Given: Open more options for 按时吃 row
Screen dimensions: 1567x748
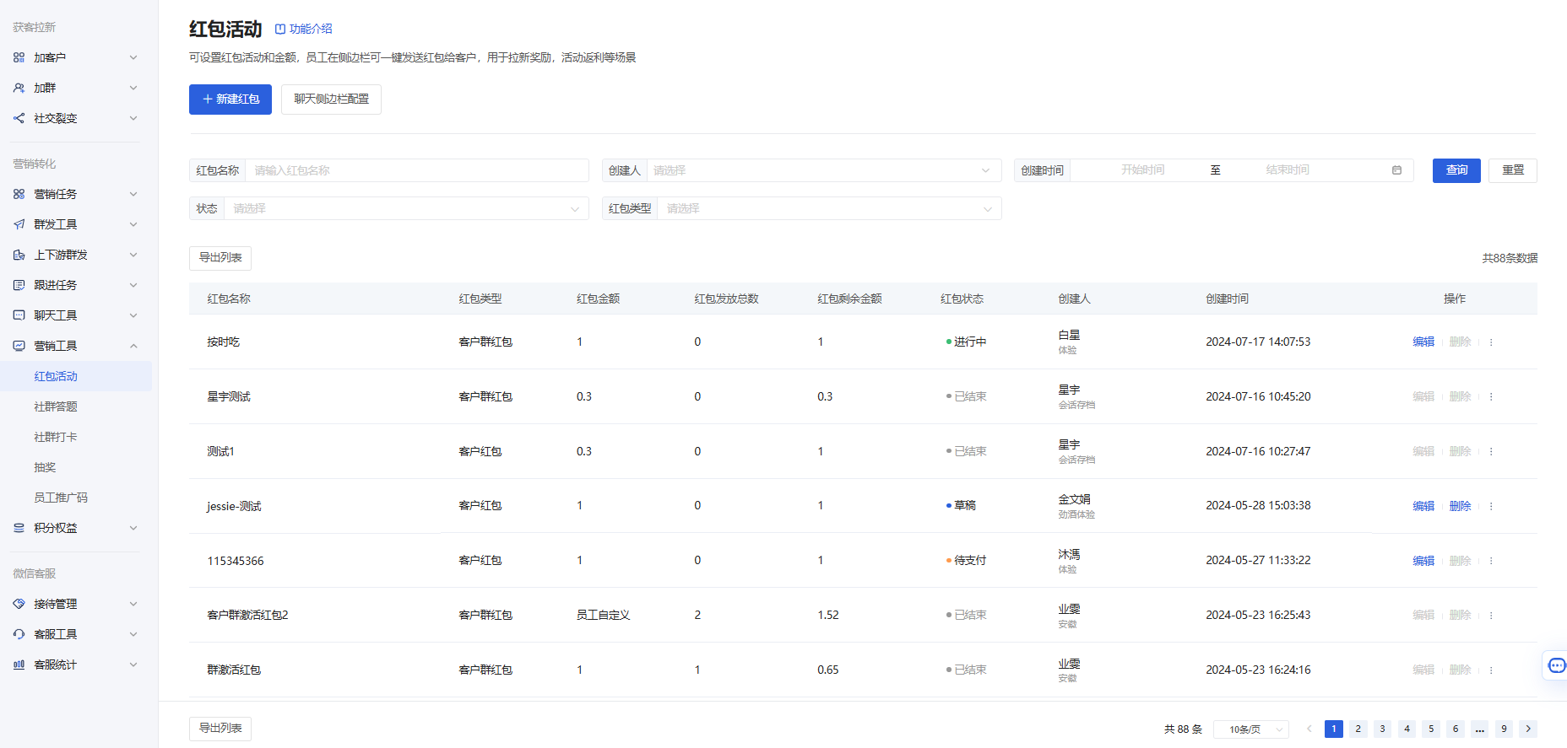Looking at the screenshot, I should (x=1491, y=342).
